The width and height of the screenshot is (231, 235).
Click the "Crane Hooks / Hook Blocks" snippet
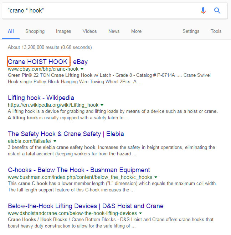(x=111, y=222)
